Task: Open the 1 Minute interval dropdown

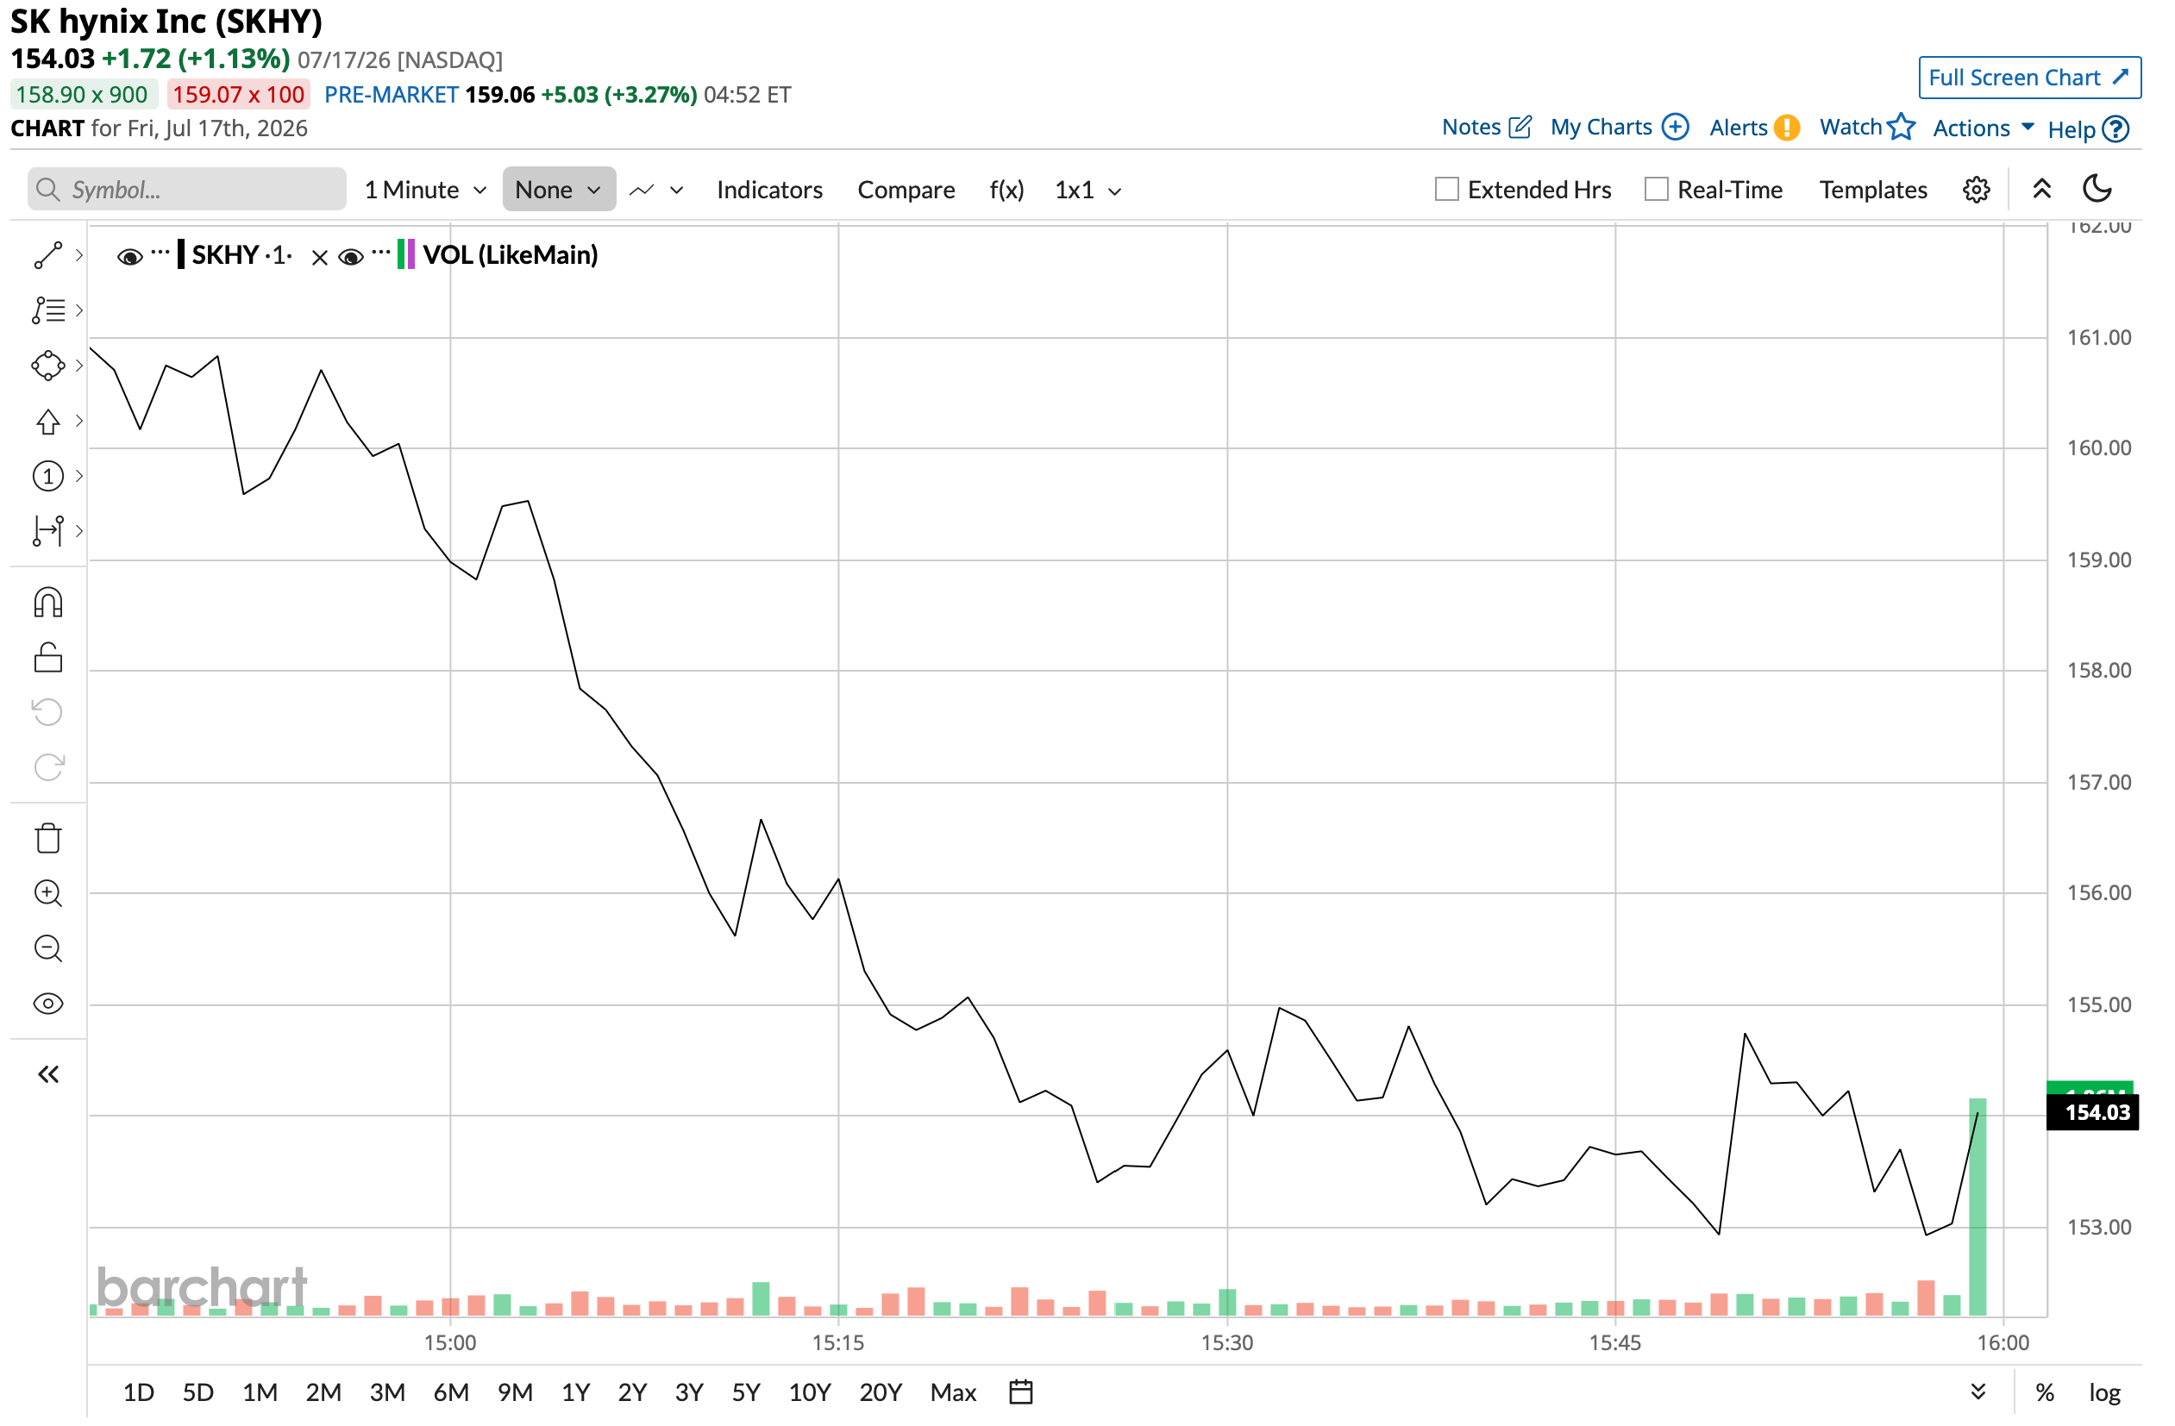Action: (x=428, y=191)
